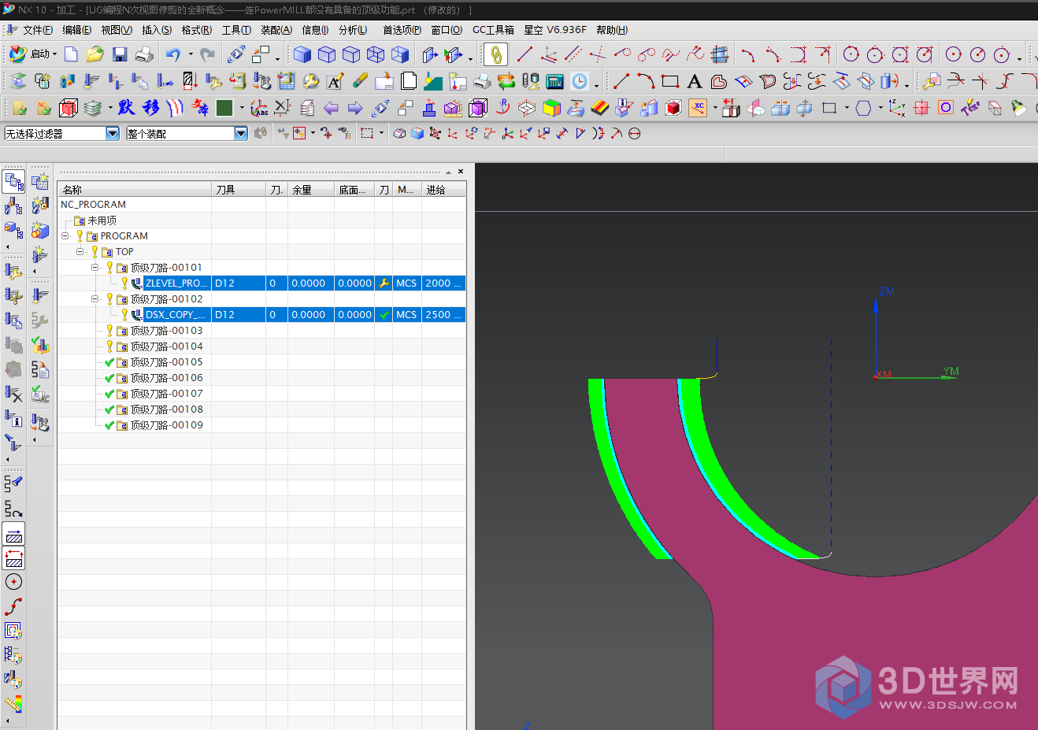Collapse 顶级刀路-00101 node
Viewport: 1038px width, 730px height.
click(x=95, y=267)
